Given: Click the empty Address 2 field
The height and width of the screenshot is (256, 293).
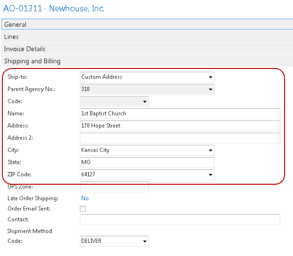Looking at the screenshot, I should 180,138.
